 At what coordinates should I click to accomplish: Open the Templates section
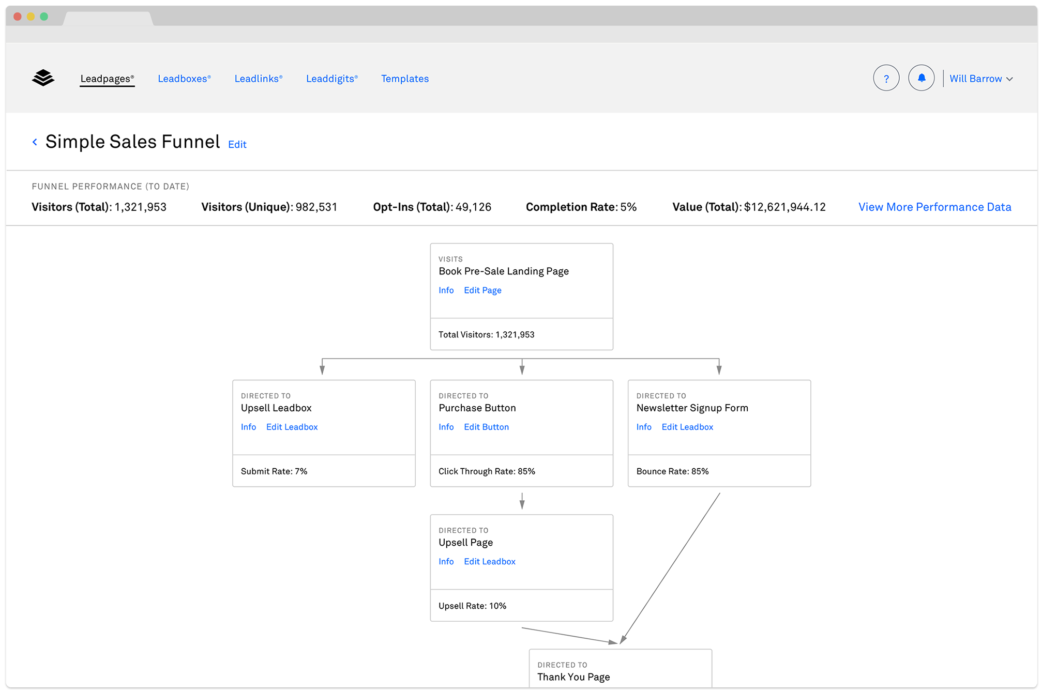pyautogui.click(x=405, y=79)
